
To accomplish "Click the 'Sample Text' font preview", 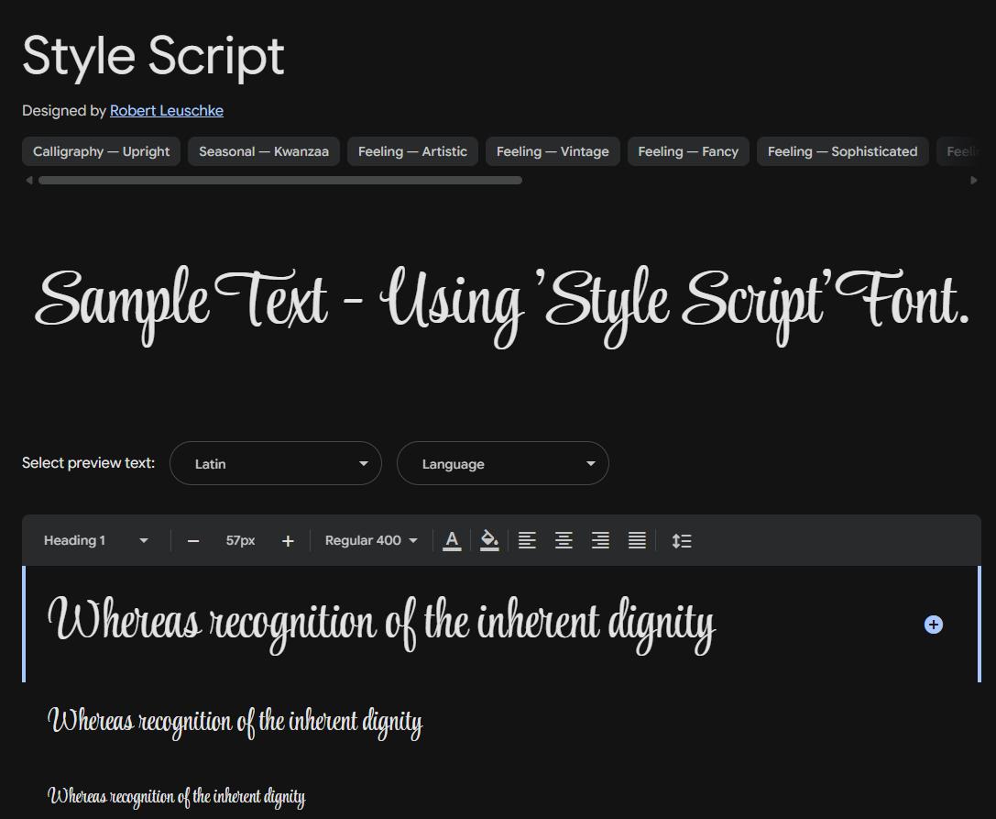I will point(502,305).
